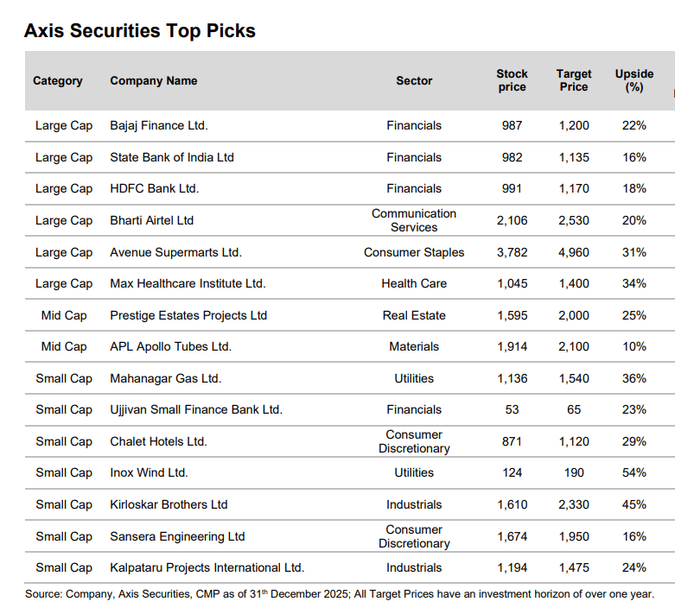Click the Stock price column header
The height and width of the screenshot is (608, 675).
(512, 80)
